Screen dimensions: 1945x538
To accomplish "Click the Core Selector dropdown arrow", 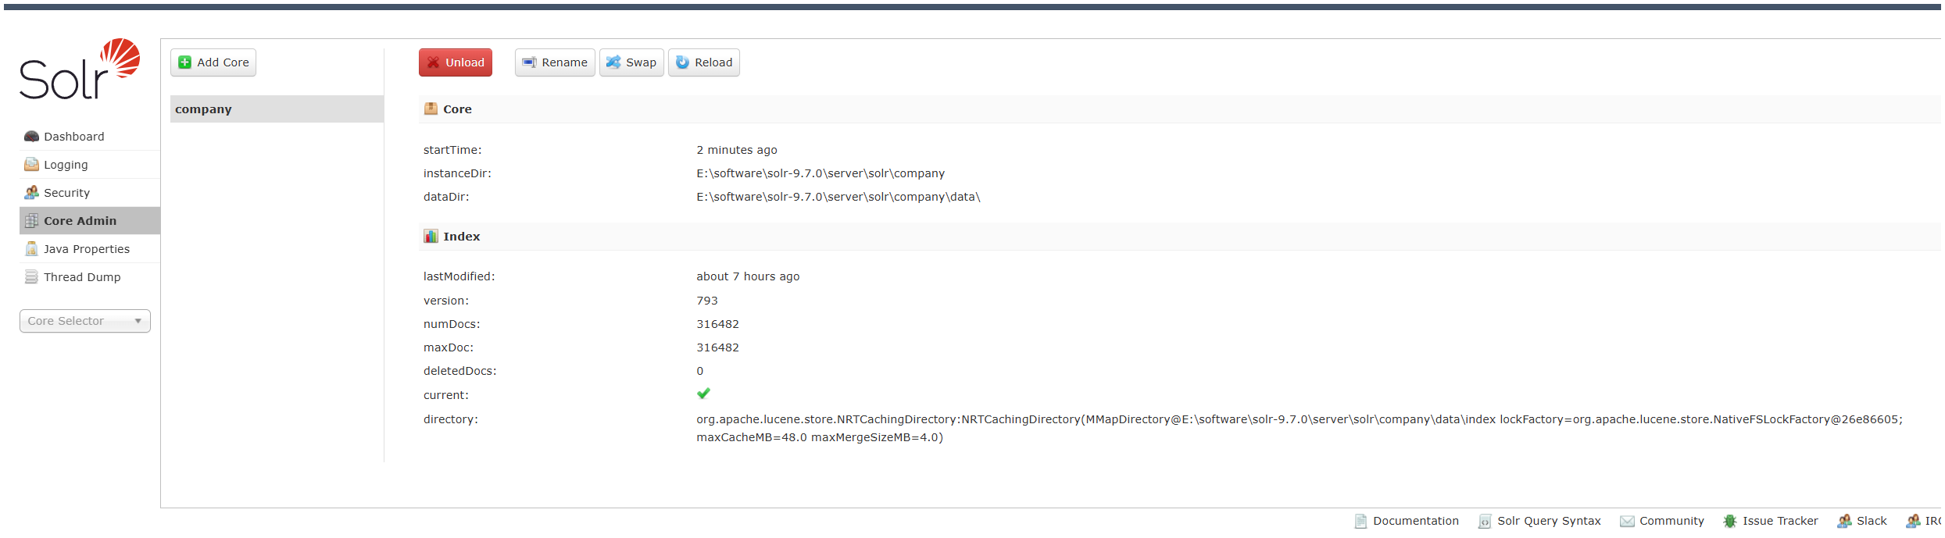I will pyautogui.click(x=138, y=321).
